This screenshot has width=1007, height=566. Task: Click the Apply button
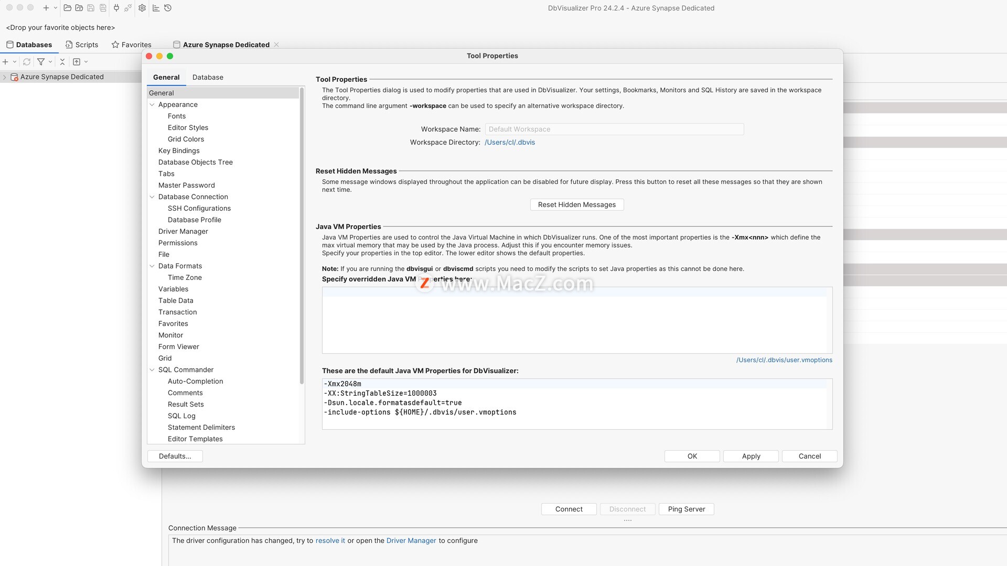click(x=751, y=456)
